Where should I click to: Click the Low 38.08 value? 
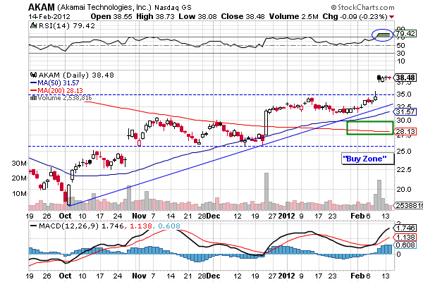coord(197,16)
